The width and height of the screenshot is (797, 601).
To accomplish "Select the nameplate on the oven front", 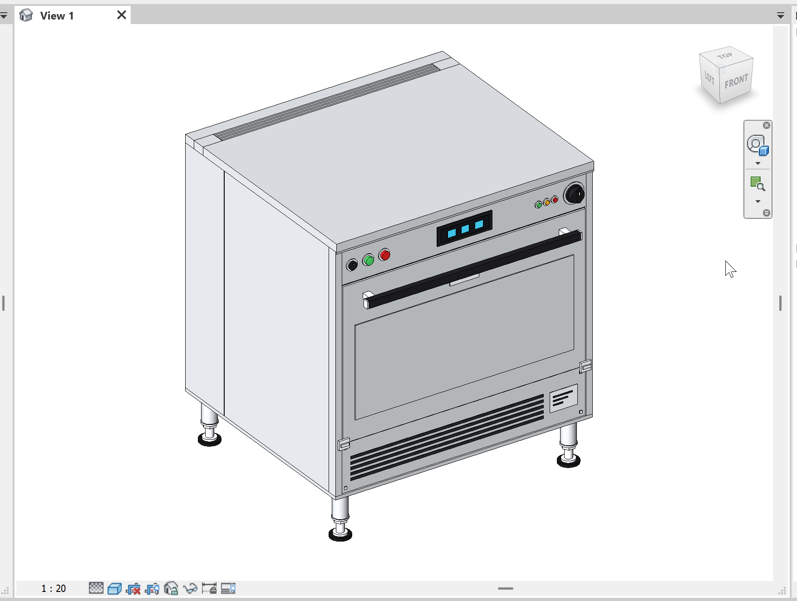I will (x=563, y=398).
